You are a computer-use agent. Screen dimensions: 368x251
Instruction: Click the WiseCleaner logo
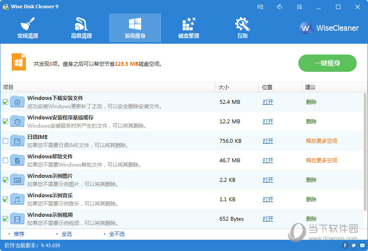[329, 28]
